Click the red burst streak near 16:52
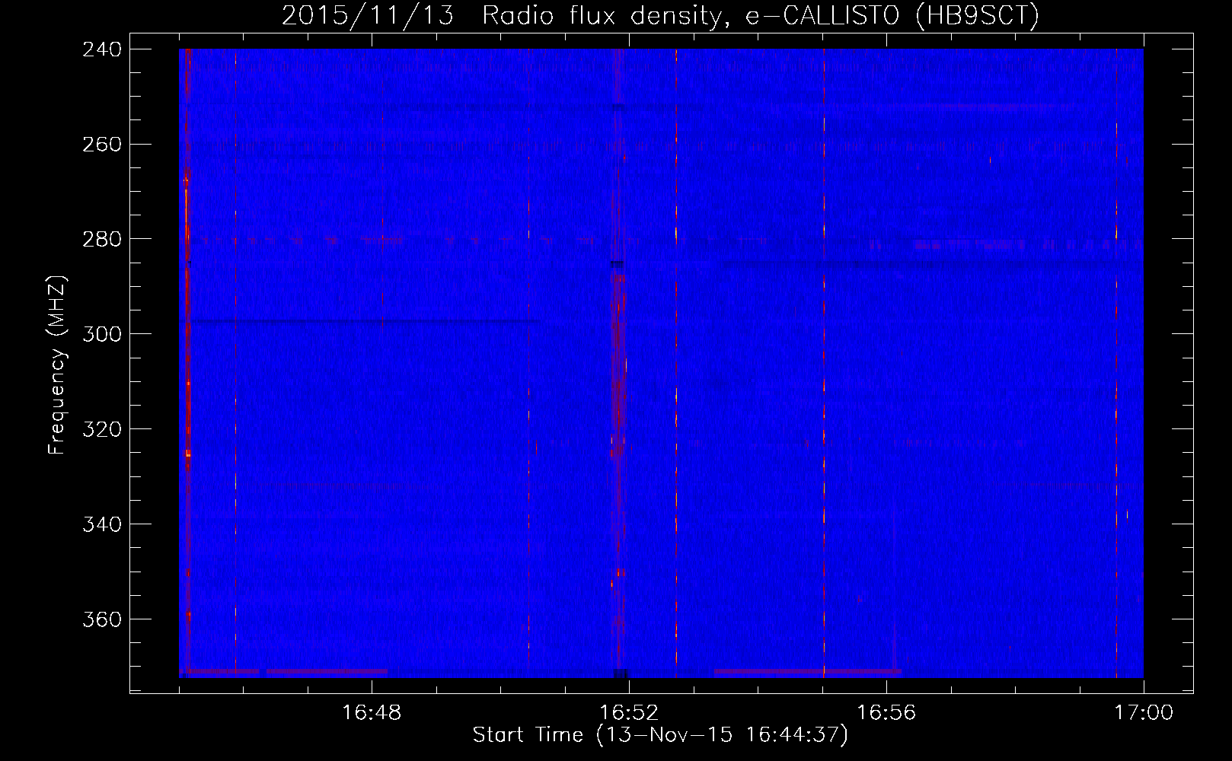The width and height of the screenshot is (1232, 761). pos(618,365)
